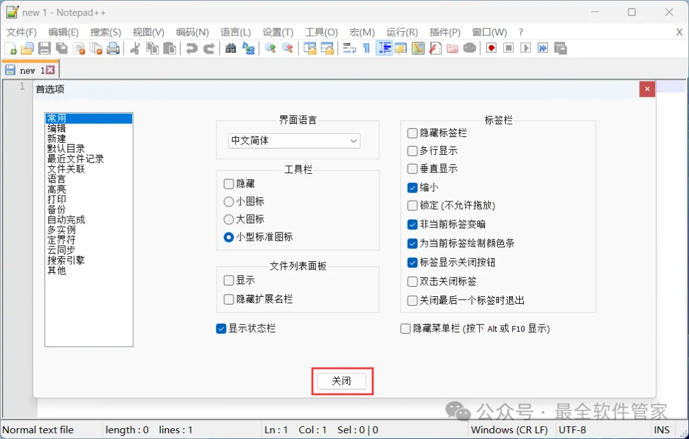The image size is (689, 439).
Task: Click the Print toolbar icon
Action: [x=113, y=48]
